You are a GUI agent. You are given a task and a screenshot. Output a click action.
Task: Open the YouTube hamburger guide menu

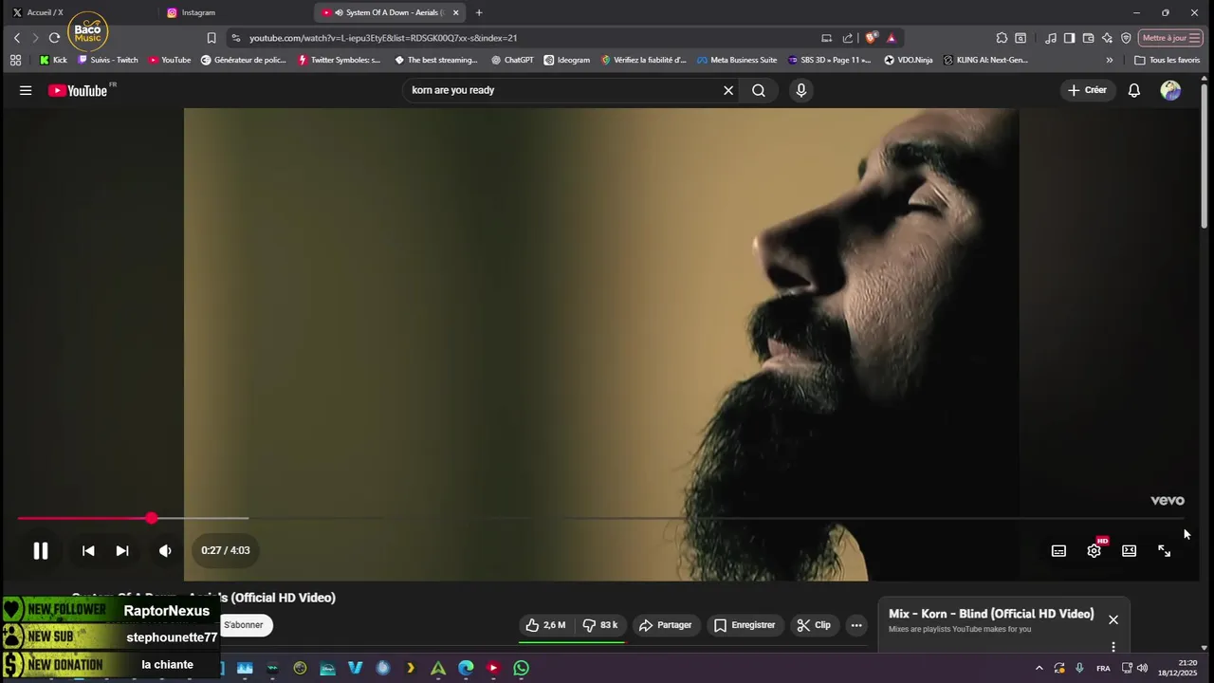pos(26,90)
